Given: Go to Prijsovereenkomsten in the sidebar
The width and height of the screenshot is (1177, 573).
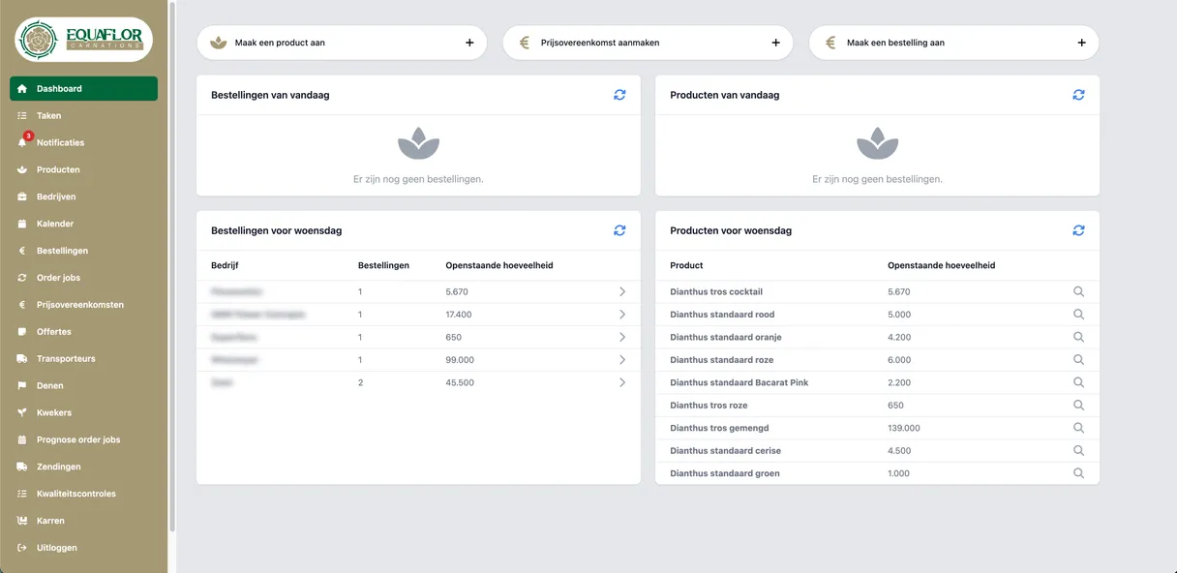Looking at the screenshot, I should pyautogui.click(x=84, y=305).
